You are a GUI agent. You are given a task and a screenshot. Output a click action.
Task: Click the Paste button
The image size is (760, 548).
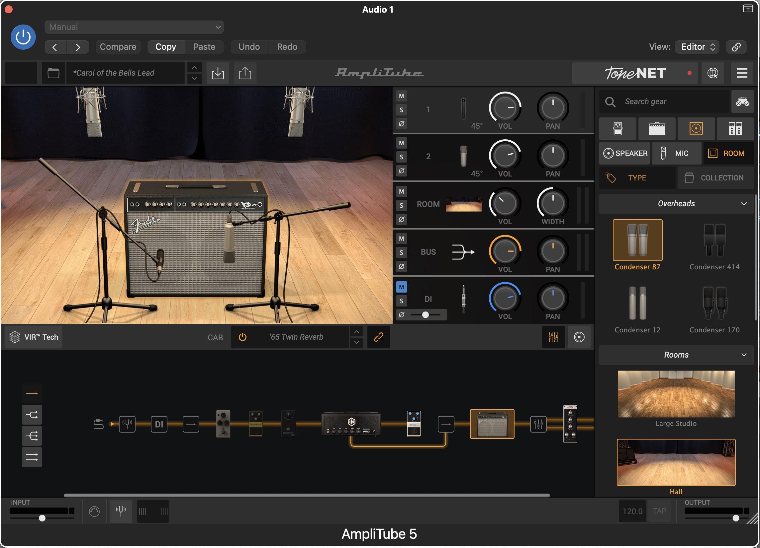pos(204,47)
